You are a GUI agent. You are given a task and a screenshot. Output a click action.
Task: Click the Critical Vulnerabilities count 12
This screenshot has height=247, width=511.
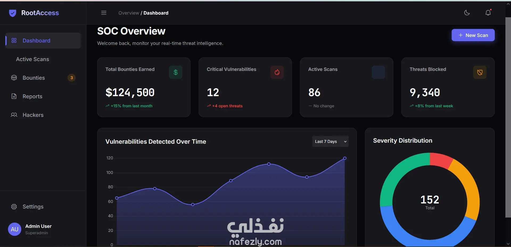pyautogui.click(x=213, y=92)
